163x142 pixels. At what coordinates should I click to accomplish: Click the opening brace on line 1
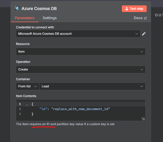click(x=32, y=104)
